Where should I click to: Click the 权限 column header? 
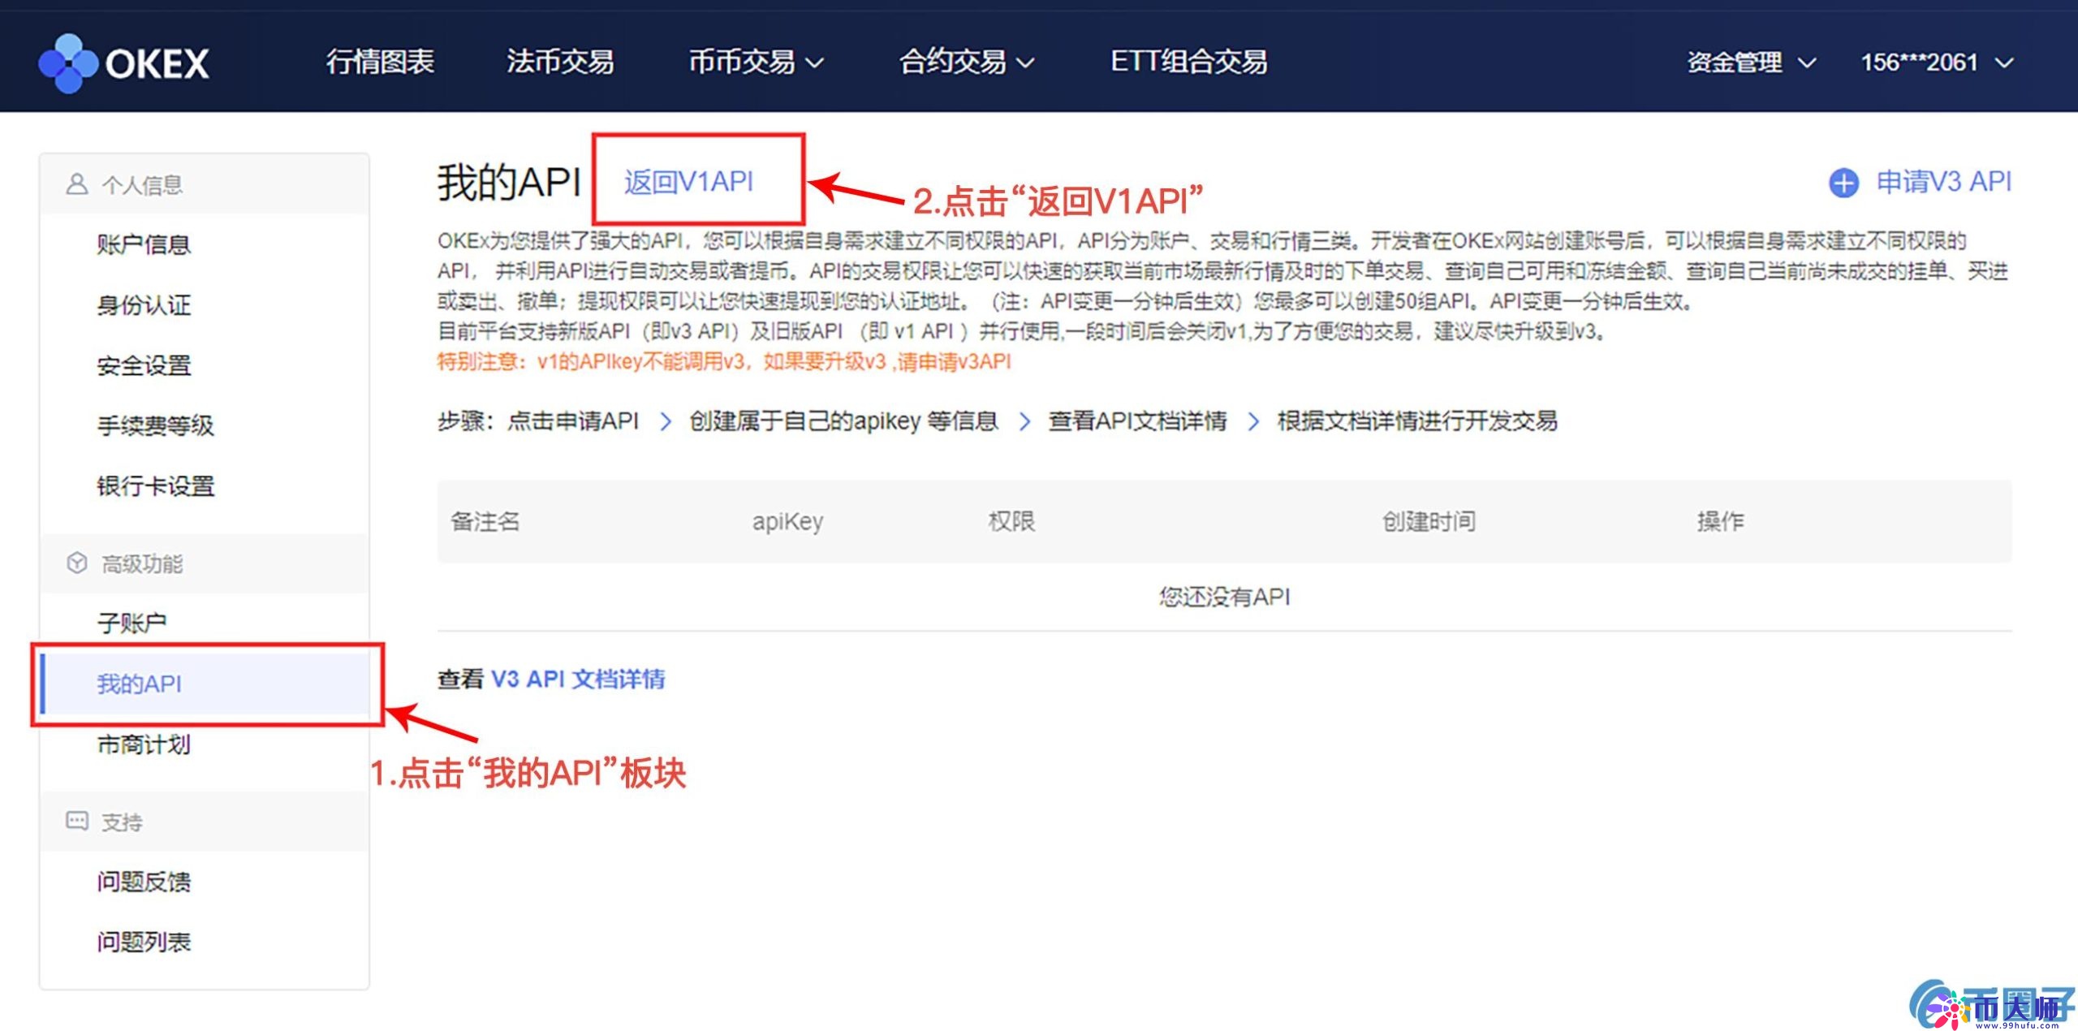(x=1011, y=521)
